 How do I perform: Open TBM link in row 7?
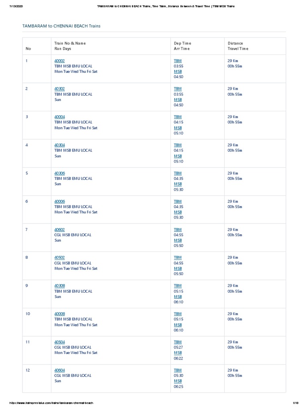point(178,229)
